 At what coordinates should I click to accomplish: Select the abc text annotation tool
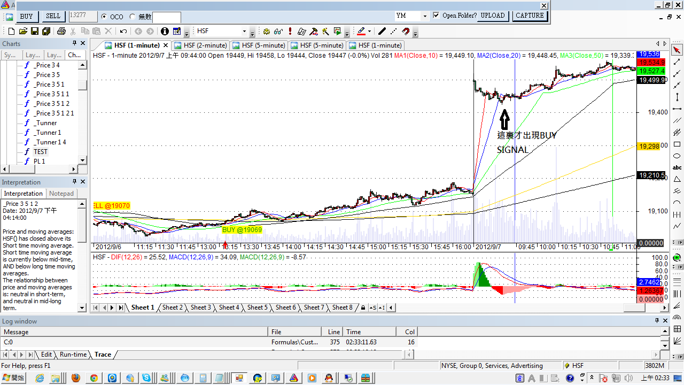[x=677, y=168]
